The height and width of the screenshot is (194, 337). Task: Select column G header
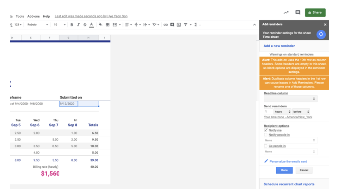pos(68,38)
